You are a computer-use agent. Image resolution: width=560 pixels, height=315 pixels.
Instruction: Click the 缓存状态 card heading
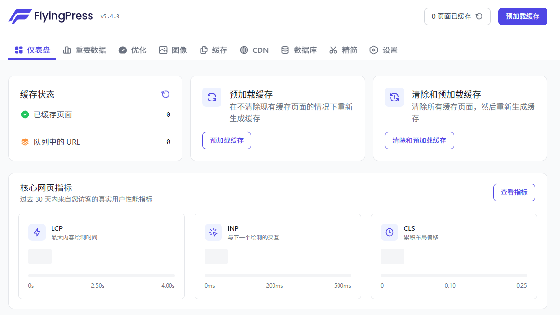click(37, 95)
